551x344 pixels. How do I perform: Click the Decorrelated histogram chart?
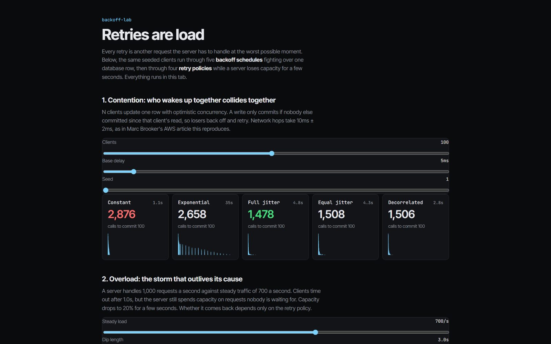pyautogui.click(x=416, y=244)
